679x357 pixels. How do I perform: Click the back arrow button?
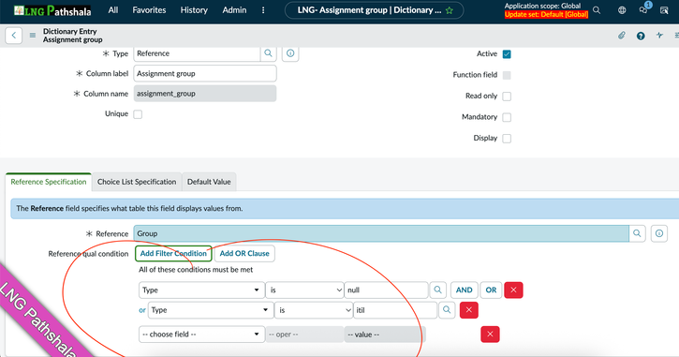pyautogui.click(x=14, y=36)
